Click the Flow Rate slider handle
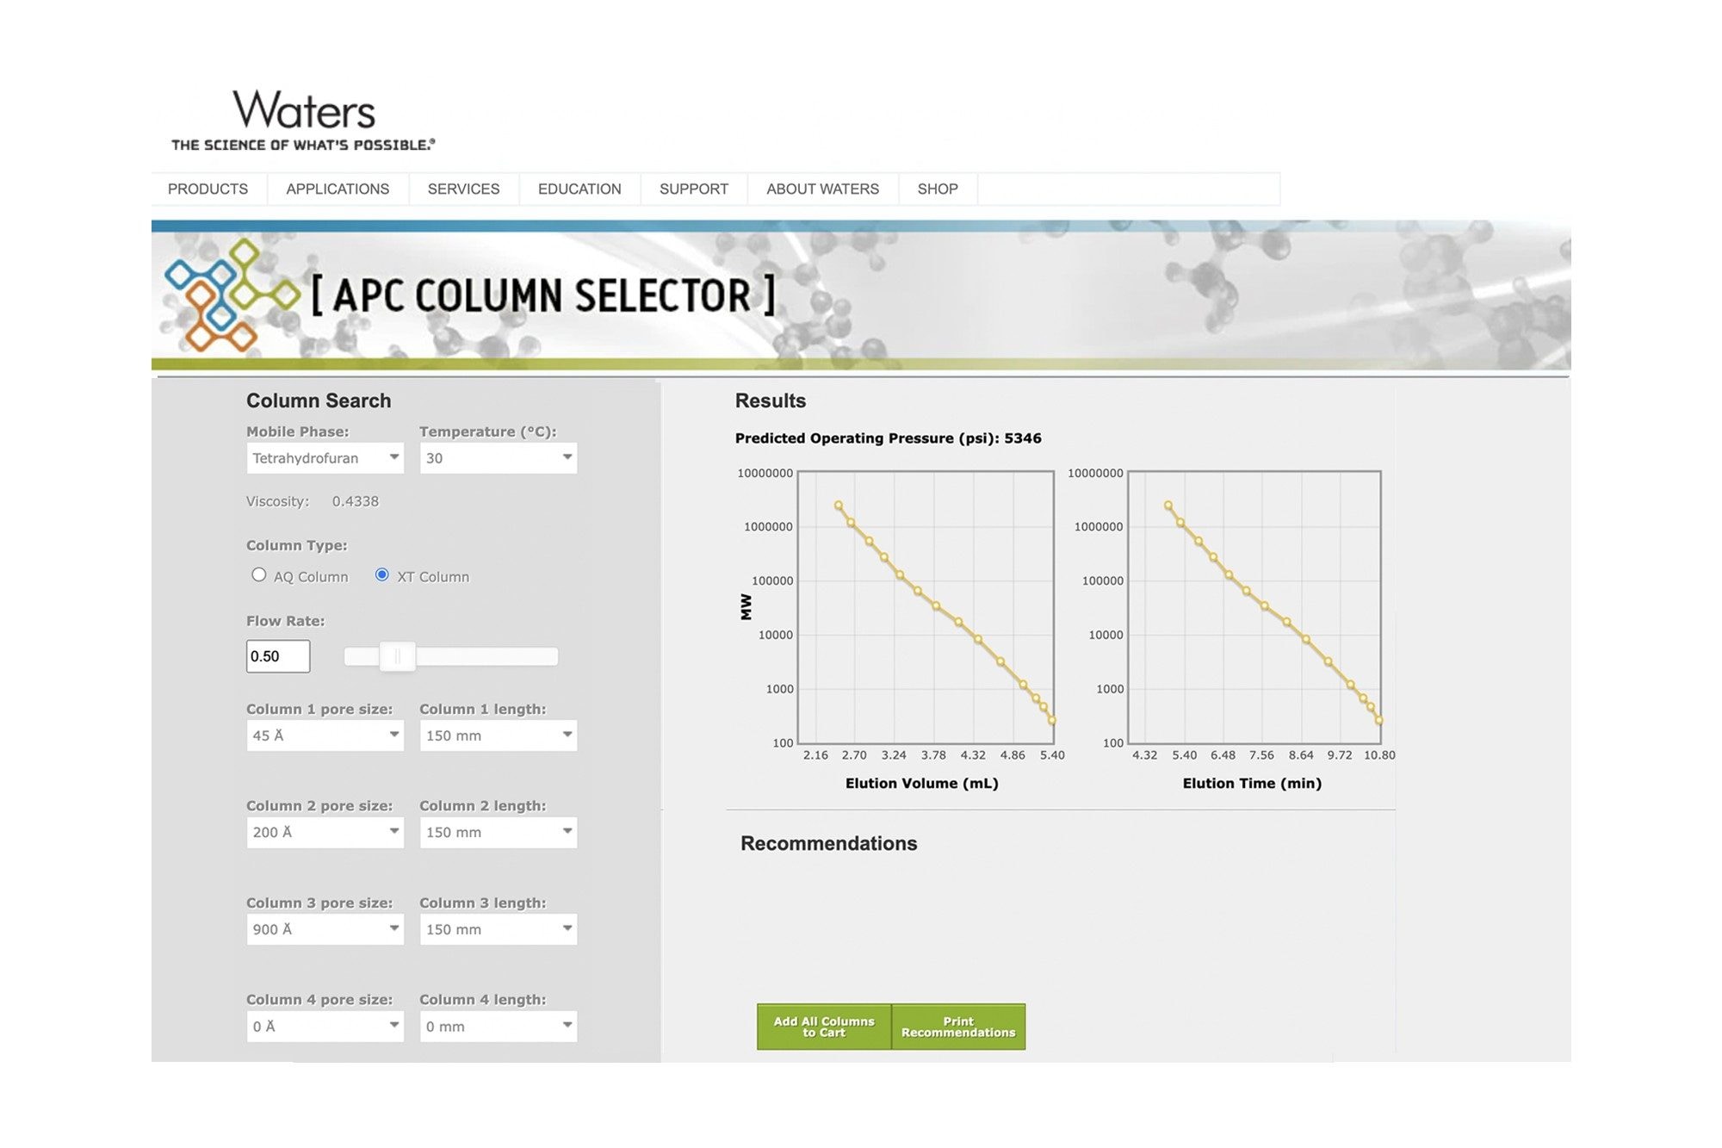The image size is (1722, 1148). point(398,656)
